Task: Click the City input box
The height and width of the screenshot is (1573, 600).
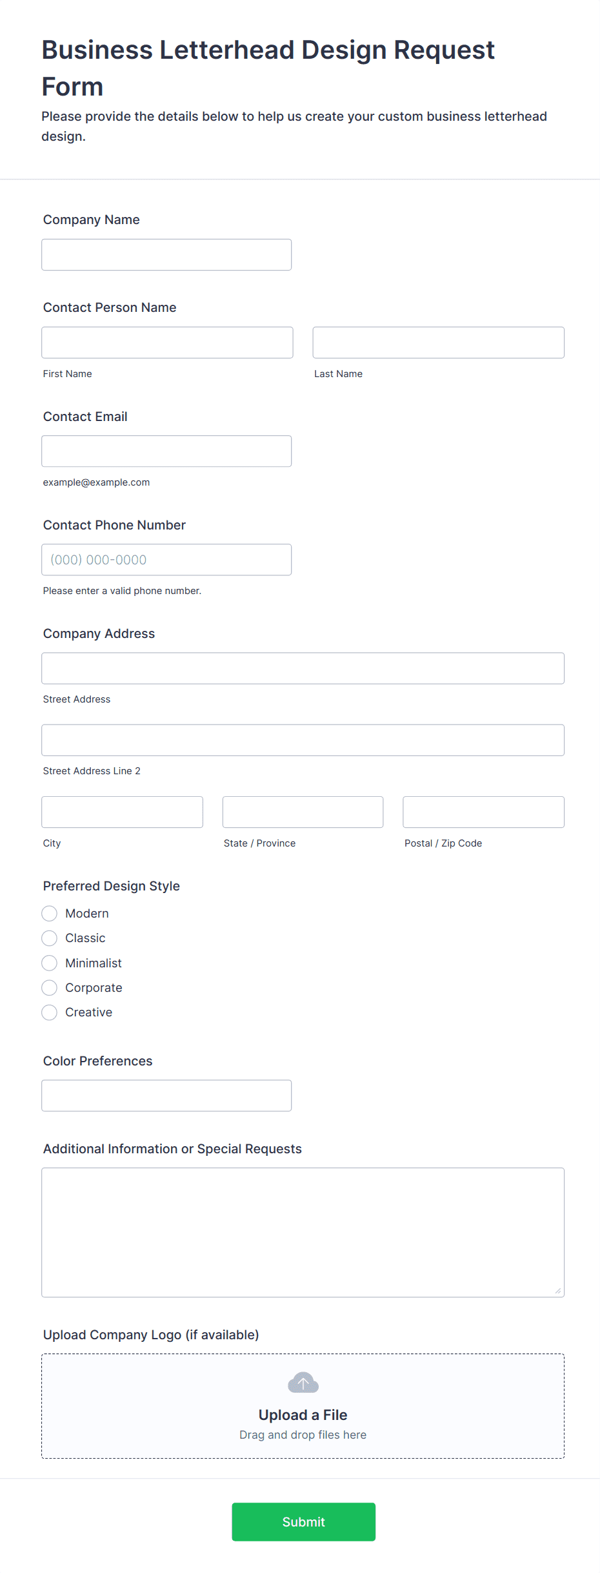Action: click(122, 812)
